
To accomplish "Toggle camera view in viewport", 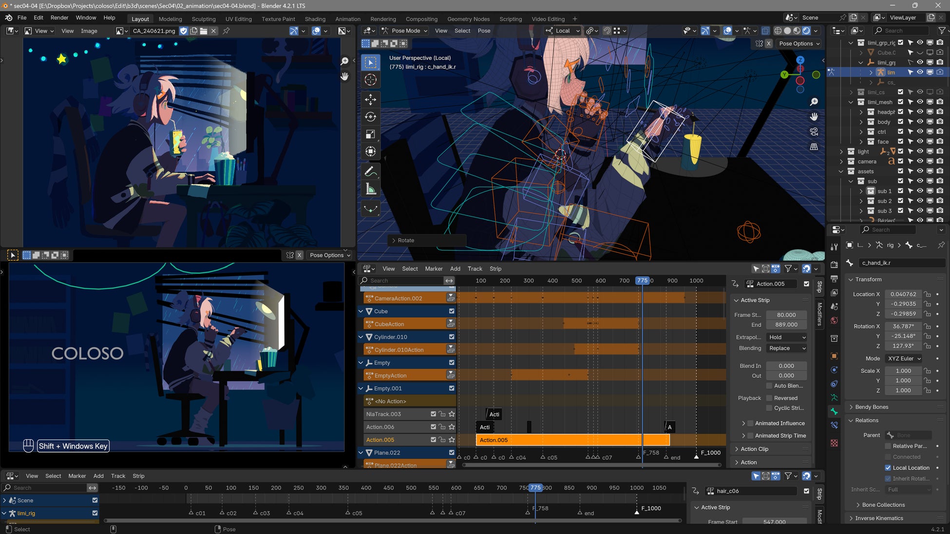I will [814, 132].
